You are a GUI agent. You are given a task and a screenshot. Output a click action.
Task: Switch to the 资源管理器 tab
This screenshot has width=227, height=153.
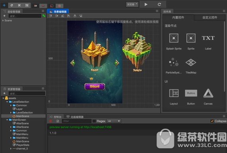coord(12,89)
